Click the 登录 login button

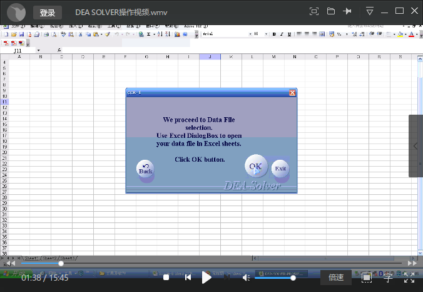(x=48, y=13)
